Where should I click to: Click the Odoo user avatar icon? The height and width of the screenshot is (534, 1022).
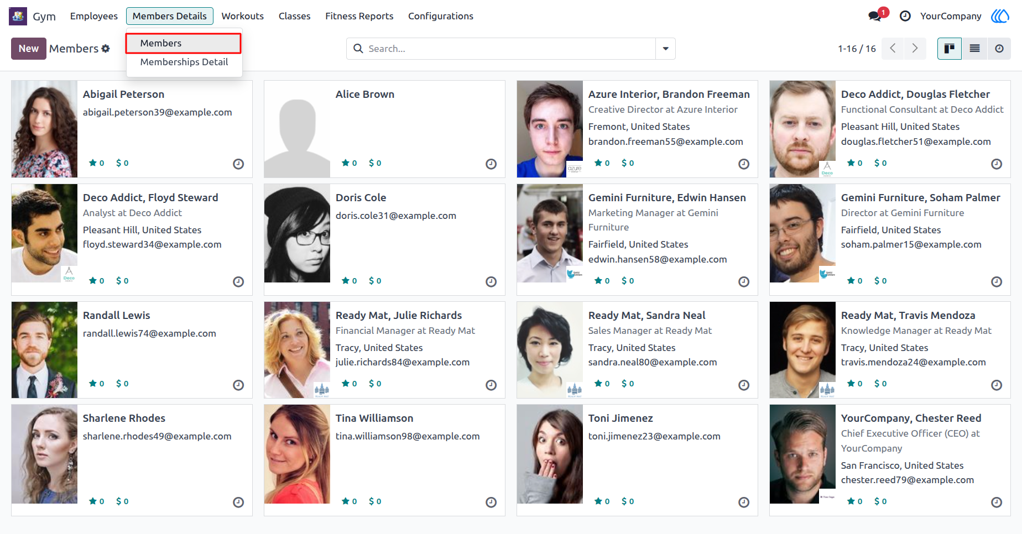1000,16
